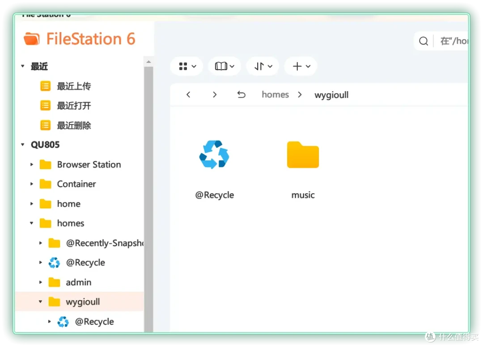
Task: Click the FileStation 6 logo icon
Action: (x=32, y=39)
